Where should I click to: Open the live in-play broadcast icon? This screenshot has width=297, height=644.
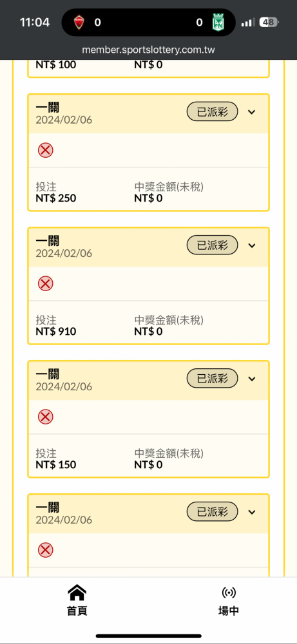pos(229,592)
